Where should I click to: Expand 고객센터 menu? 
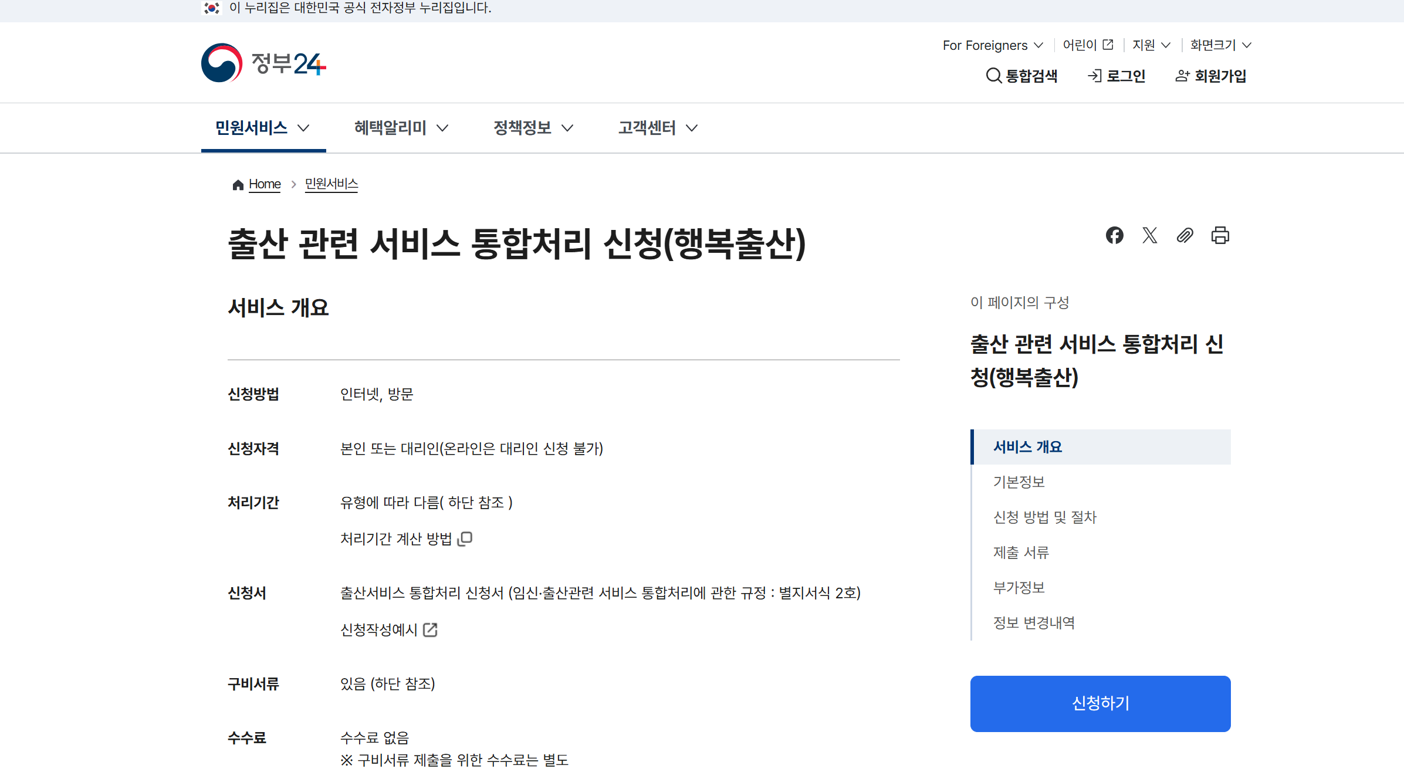click(657, 128)
